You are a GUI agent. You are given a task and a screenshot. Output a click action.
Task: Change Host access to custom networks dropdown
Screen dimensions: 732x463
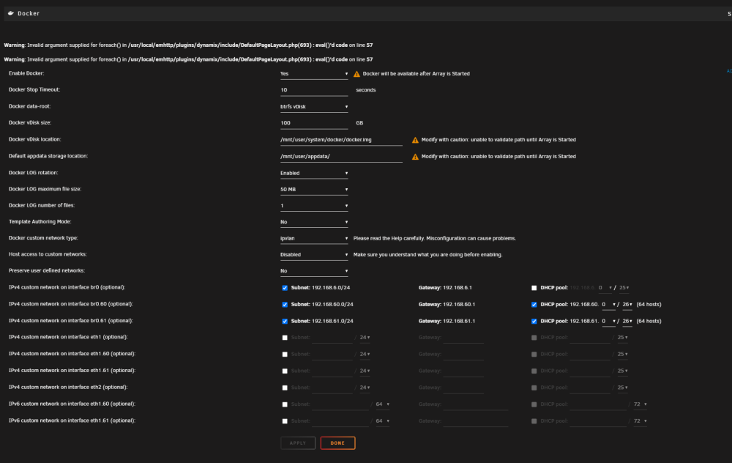(314, 255)
